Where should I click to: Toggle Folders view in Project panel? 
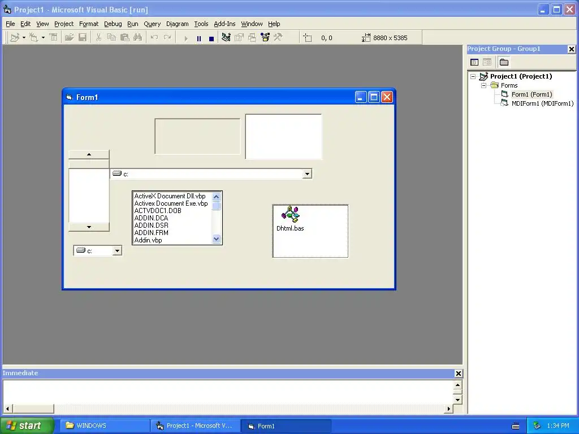[504, 62]
